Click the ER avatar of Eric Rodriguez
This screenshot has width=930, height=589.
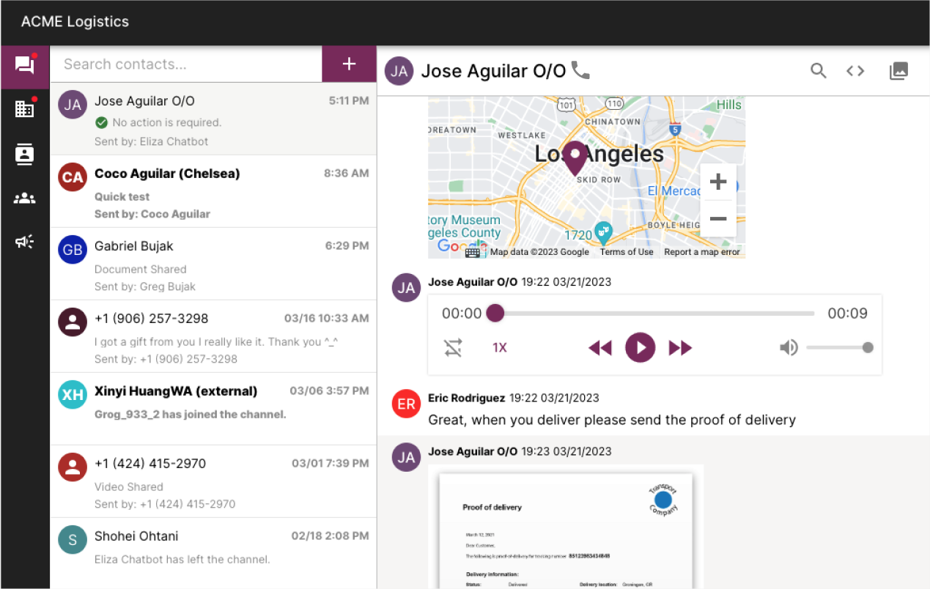coord(406,404)
